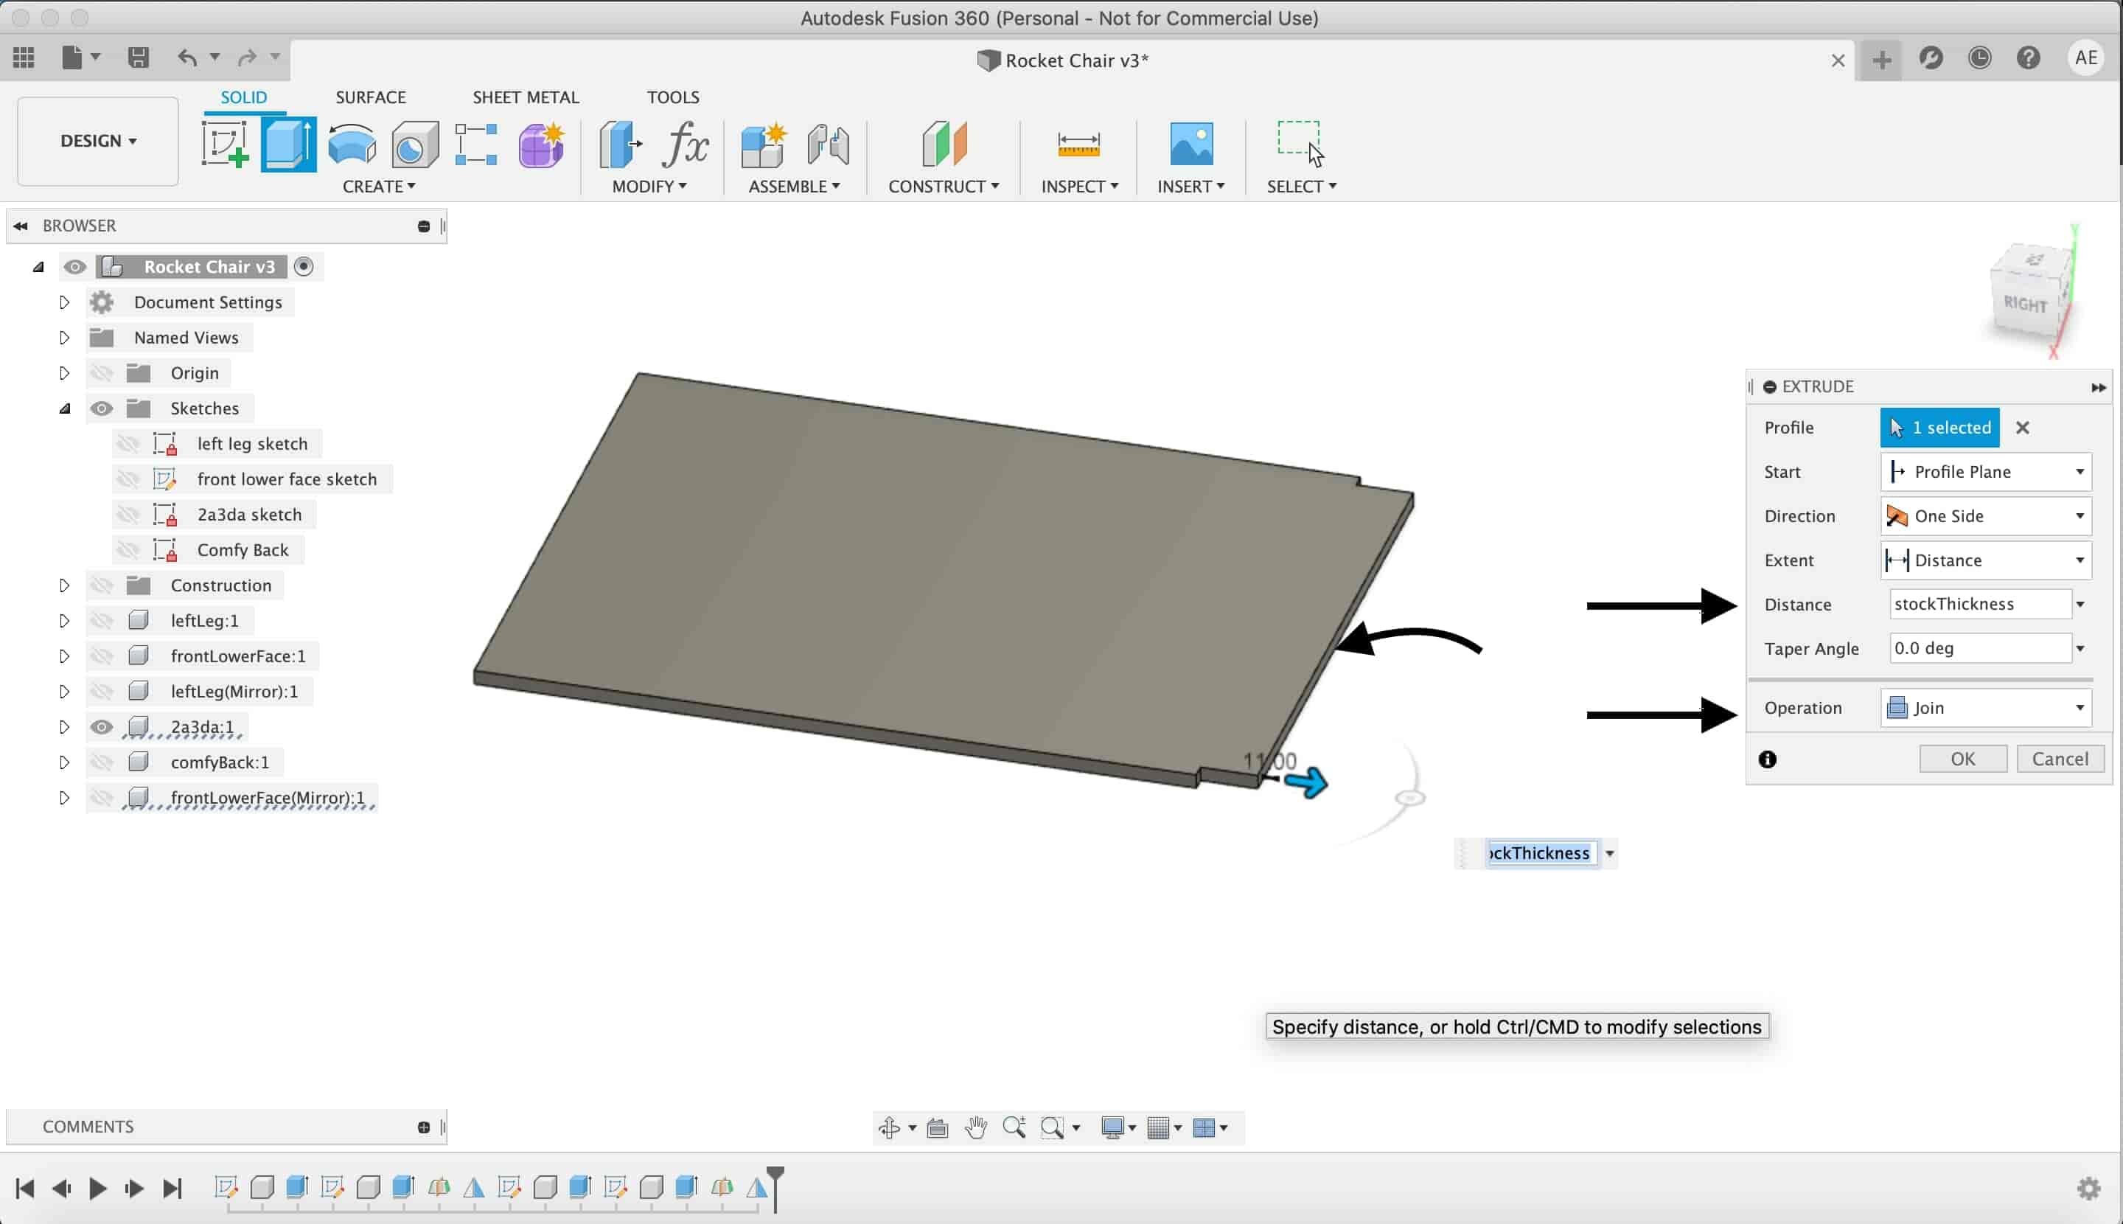Clear the profile selection X
The width and height of the screenshot is (2123, 1224).
(2022, 428)
